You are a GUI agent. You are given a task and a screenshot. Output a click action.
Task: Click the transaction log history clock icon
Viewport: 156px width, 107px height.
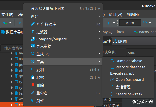(145, 23)
